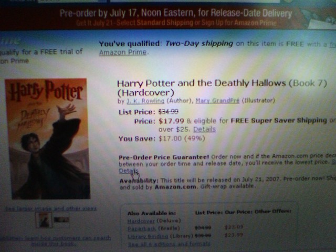
Task: Open the Amazon Prime link under Two-Day shipping
Action: tap(123, 52)
